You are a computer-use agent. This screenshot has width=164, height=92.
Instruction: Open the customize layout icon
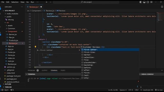(x=151, y=2)
